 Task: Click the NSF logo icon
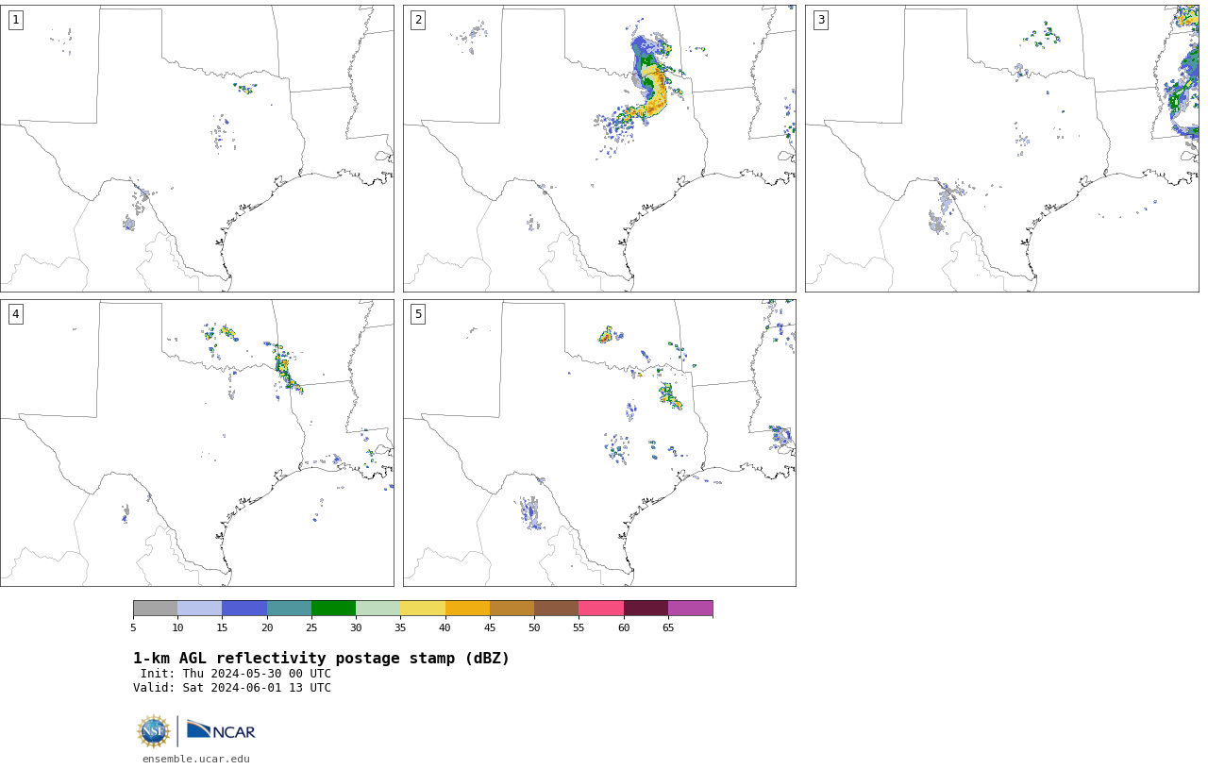click(x=154, y=731)
